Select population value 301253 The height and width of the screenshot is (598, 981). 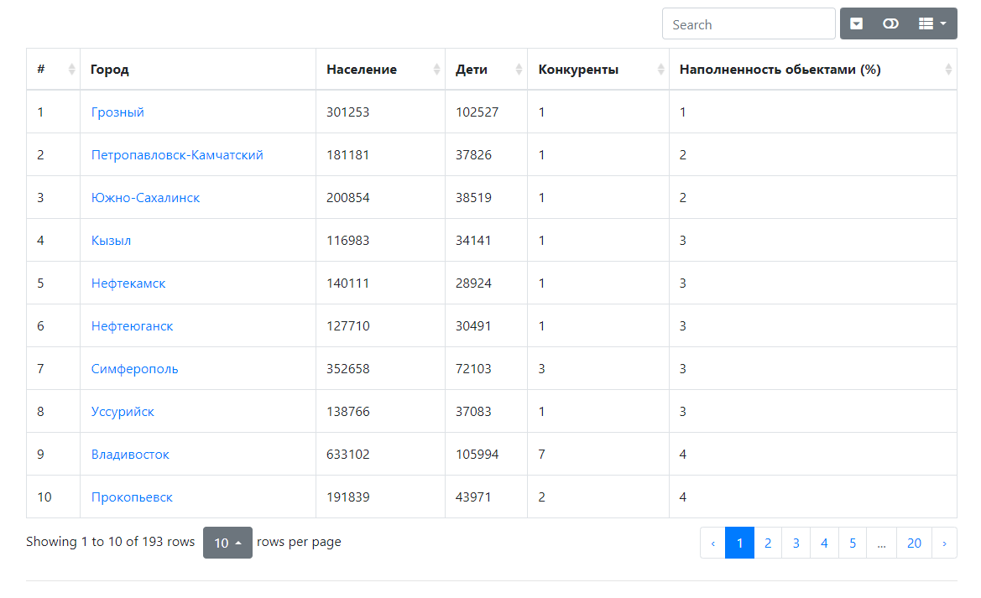[348, 112]
